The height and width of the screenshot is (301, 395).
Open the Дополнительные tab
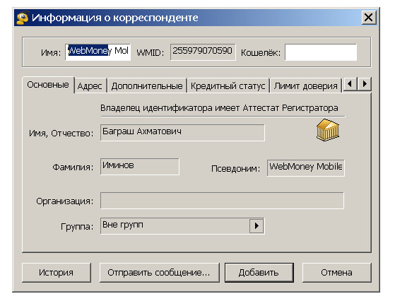[x=147, y=86]
